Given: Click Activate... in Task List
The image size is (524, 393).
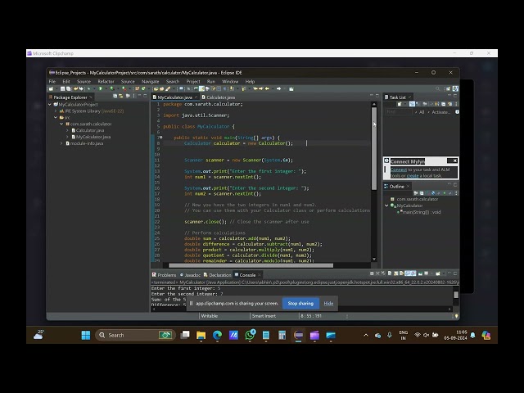Looking at the screenshot, I should click(x=441, y=112).
